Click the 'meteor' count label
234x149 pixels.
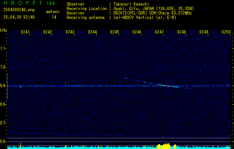53,12
